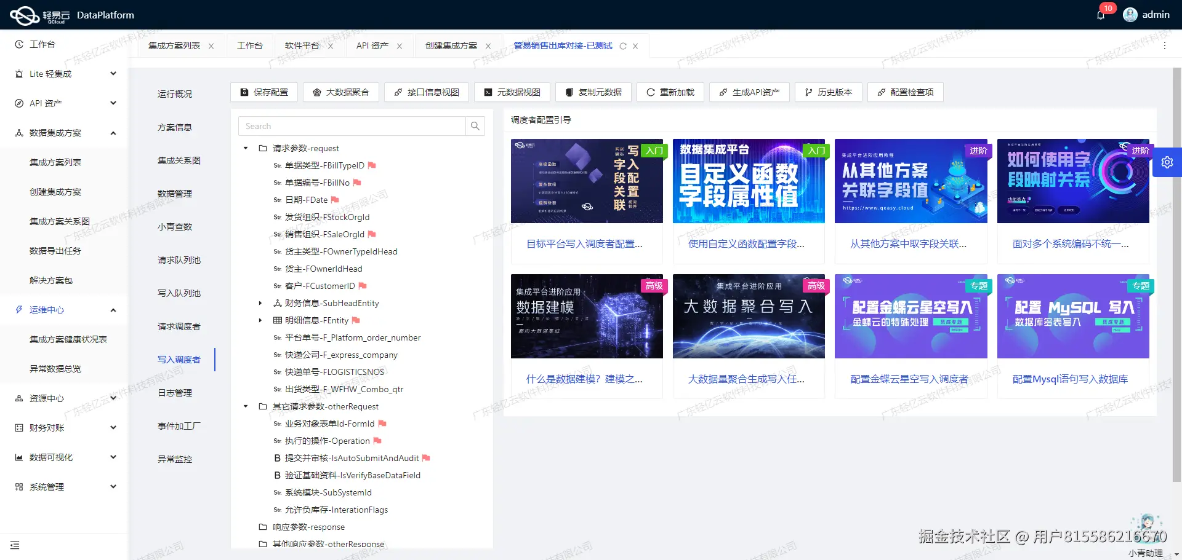Click the collapse-sidebar icon at bottom left
This screenshot has width=1182, height=560.
(15, 545)
